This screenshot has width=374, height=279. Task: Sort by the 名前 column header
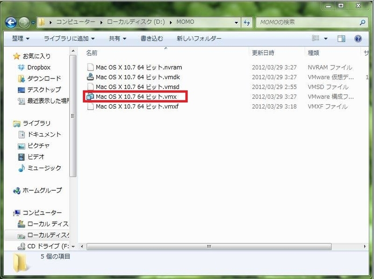(x=92, y=53)
